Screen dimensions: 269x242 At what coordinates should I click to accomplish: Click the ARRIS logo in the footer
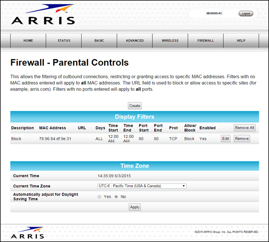27,233
